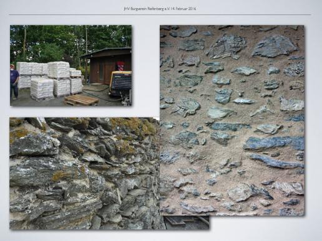Click the yellow compressor machine in photo

tap(120, 83)
